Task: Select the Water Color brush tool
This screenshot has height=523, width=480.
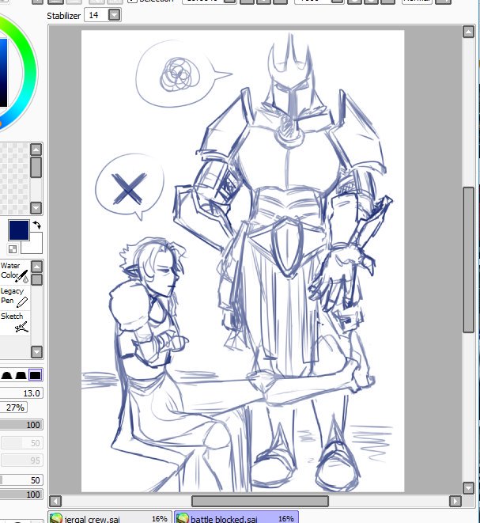Action: [x=15, y=272]
